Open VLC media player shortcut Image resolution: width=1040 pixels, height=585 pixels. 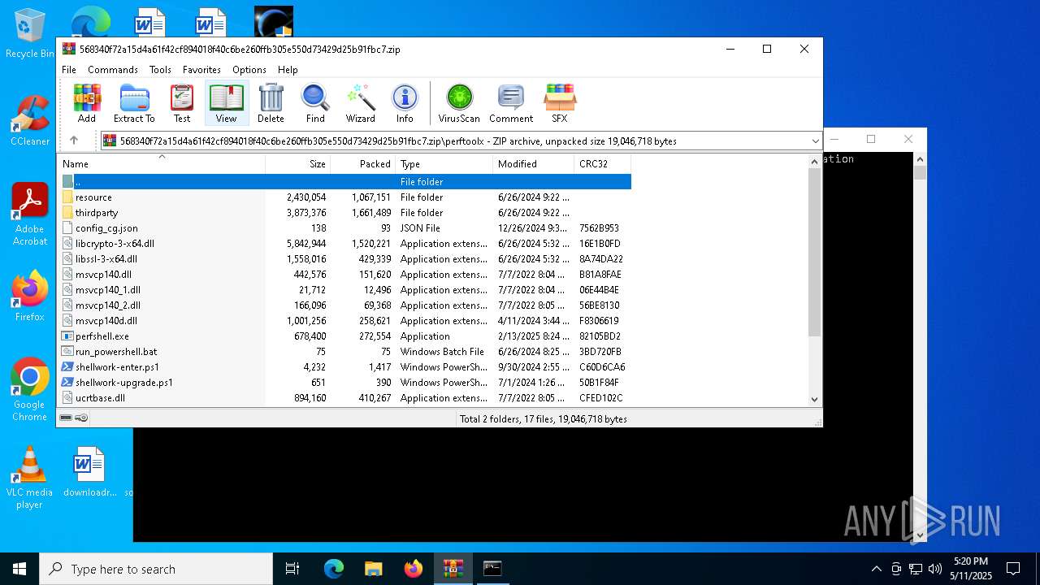pyautogui.click(x=30, y=478)
